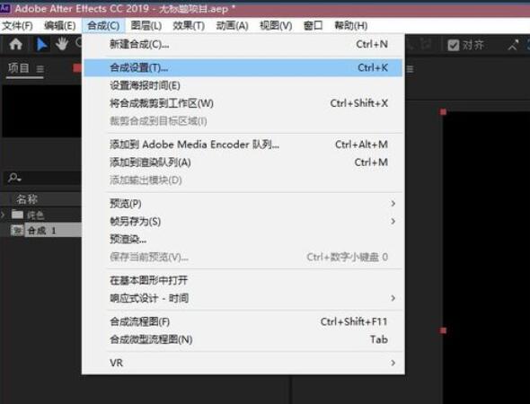This screenshot has height=404, width=530.
Task: Choose 将合成裁剪到工作区(W)
Action: click(x=243, y=103)
